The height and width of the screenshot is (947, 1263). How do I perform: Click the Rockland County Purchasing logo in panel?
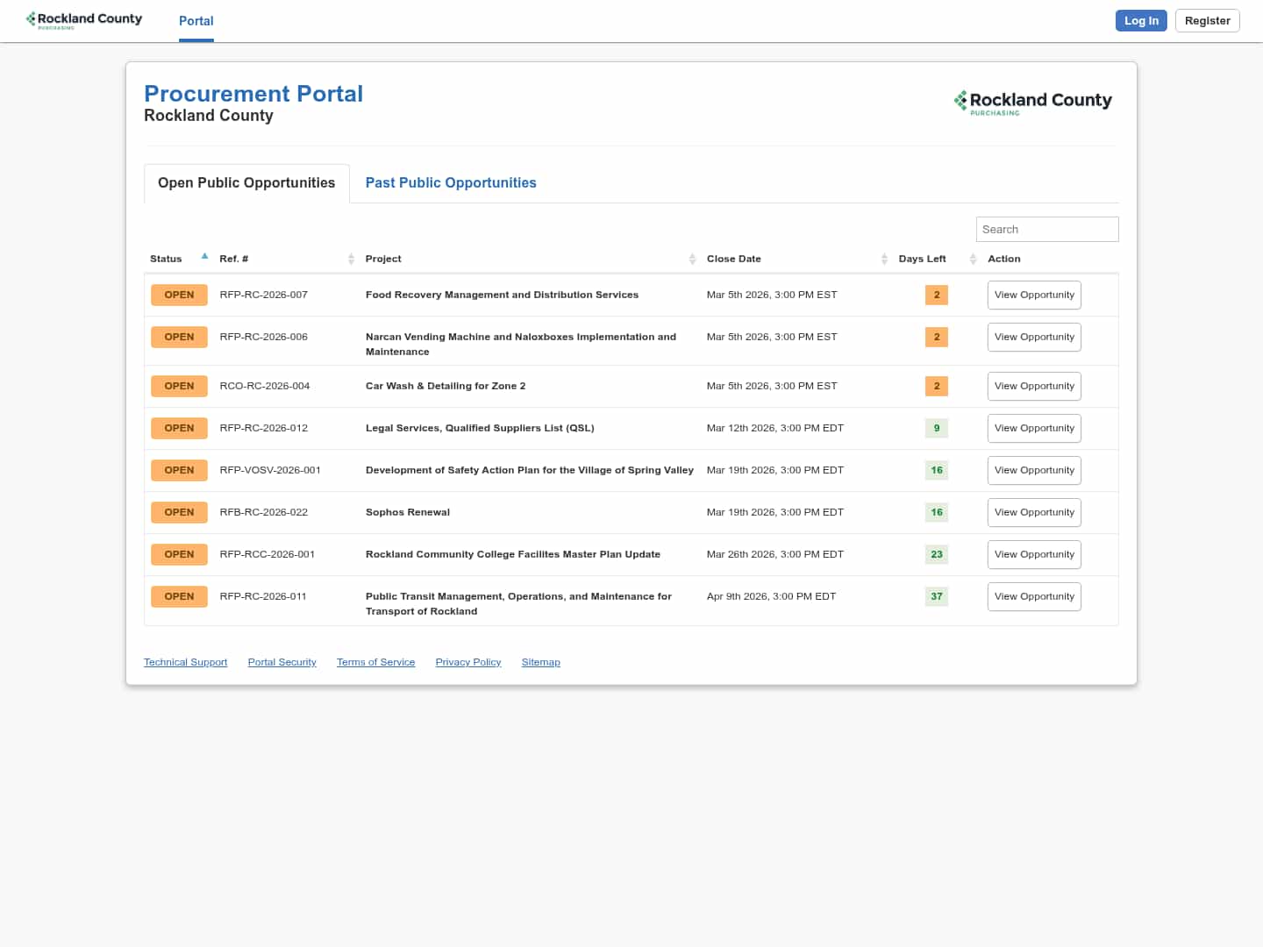1032,103
